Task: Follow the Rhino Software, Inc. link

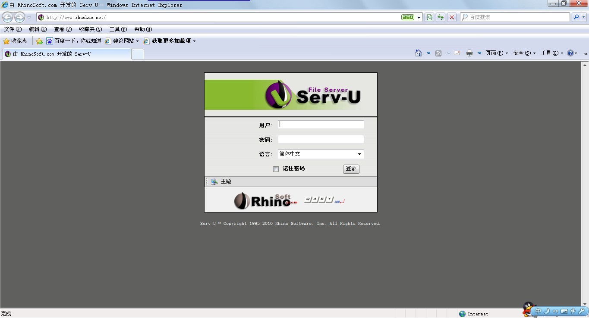Action: point(301,224)
